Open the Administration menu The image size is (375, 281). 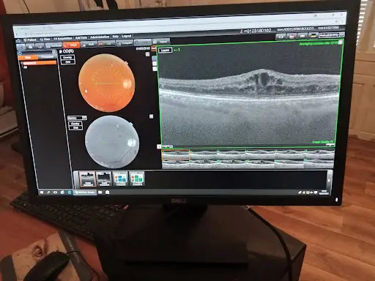(100, 37)
